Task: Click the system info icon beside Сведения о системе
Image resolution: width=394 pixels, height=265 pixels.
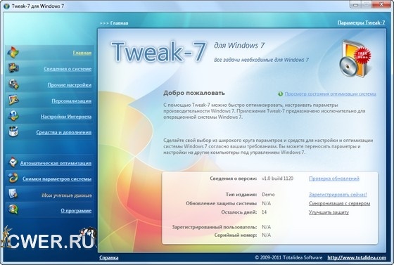Action: [13, 68]
